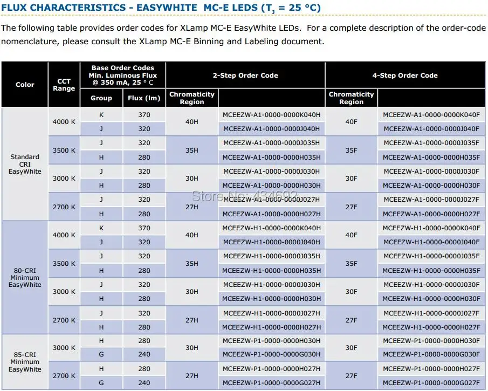Select order code MCEEZW-A1-0000-0000K040F

point(431,115)
